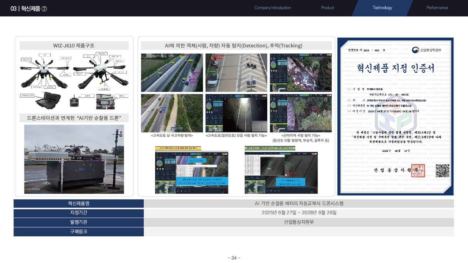
Task: Select the Technology tab
Action: 382,8
